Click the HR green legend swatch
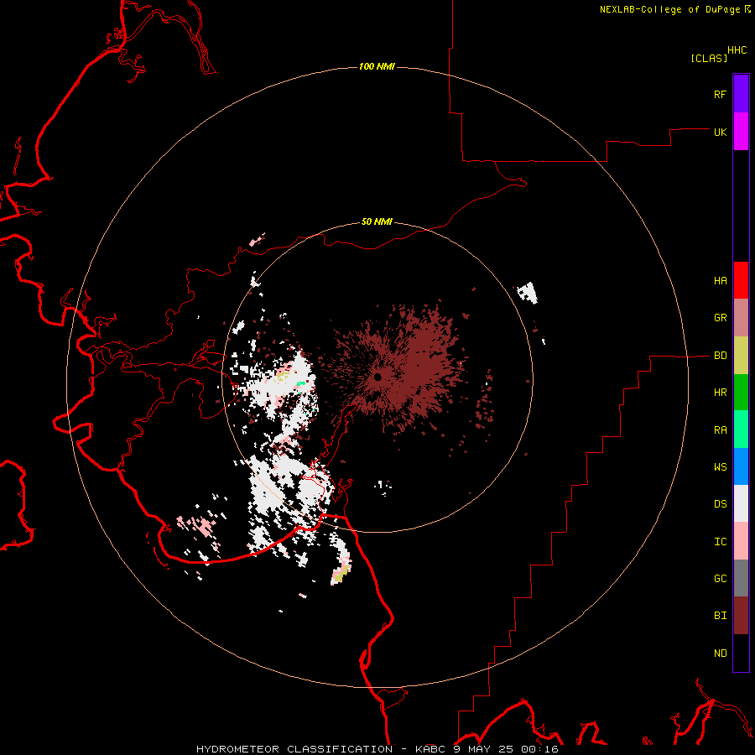Image resolution: width=755 pixels, height=755 pixels. point(741,393)
